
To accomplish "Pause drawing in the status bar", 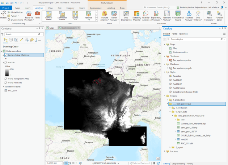I will click(x=154, y=163).
